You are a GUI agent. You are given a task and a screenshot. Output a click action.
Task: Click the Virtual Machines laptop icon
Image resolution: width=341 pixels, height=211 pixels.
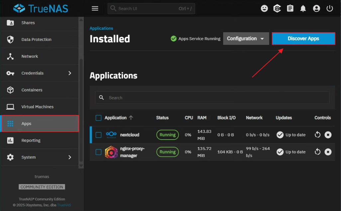point(10,107)
